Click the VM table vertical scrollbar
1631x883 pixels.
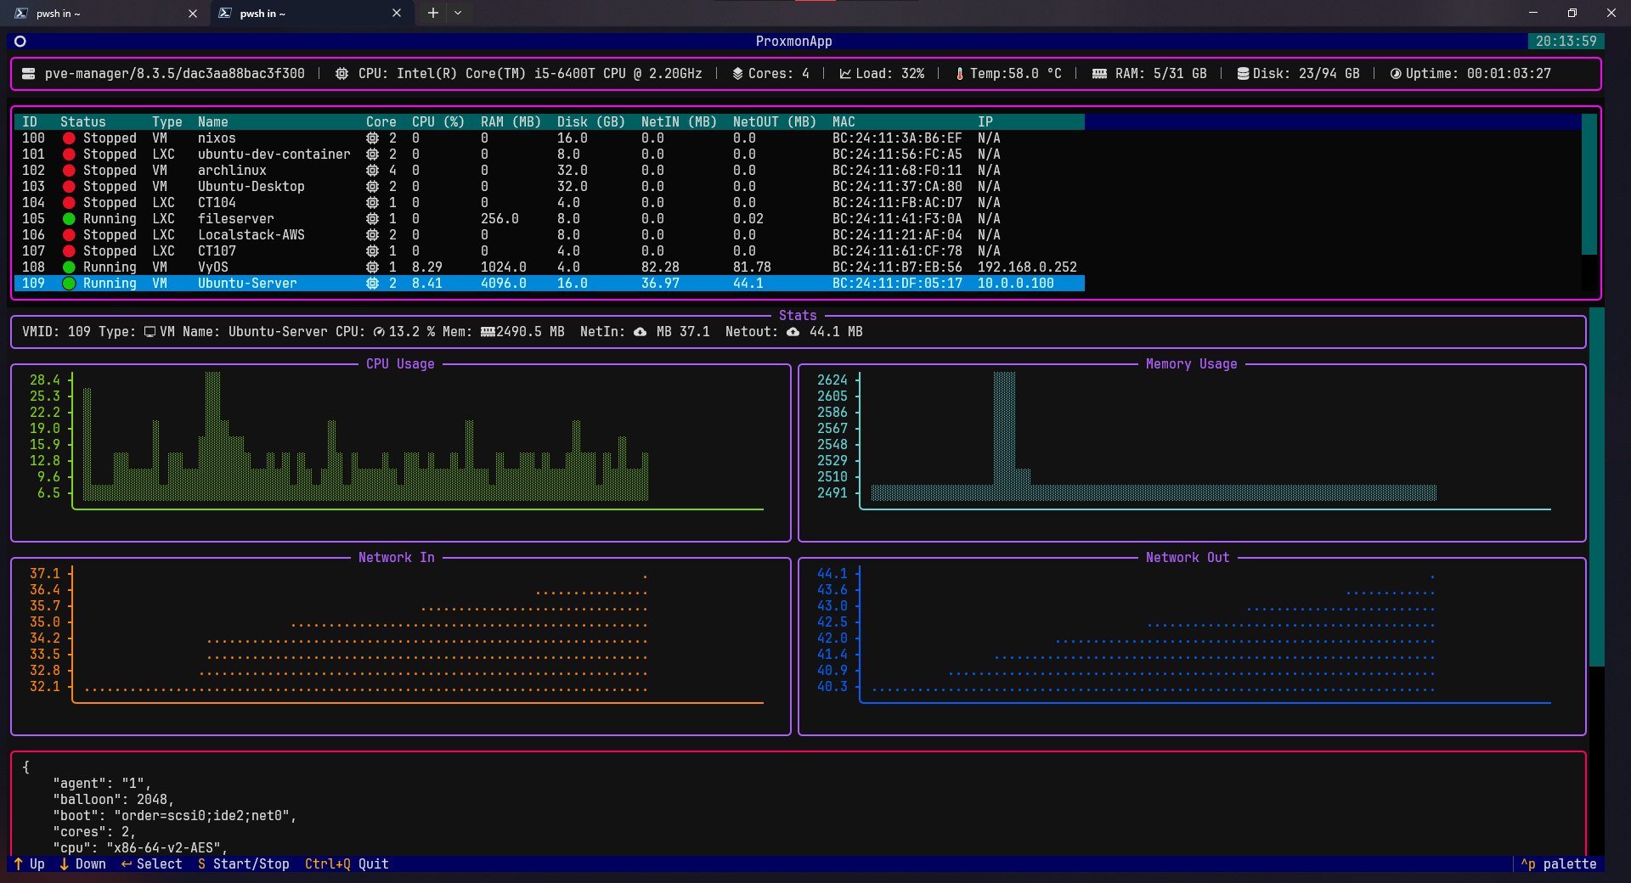(1589, 184)
